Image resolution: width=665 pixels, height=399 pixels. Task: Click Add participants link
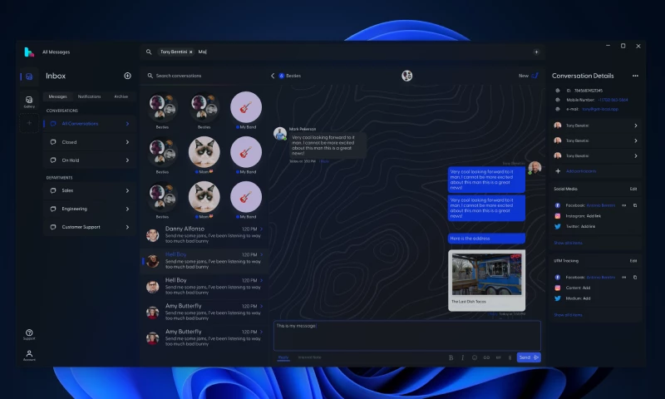581,170
